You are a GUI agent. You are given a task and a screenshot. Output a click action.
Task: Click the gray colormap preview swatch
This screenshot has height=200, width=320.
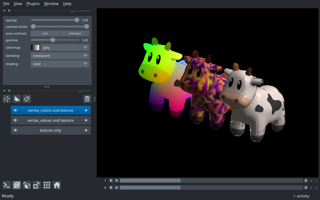(x=35, y=48)
